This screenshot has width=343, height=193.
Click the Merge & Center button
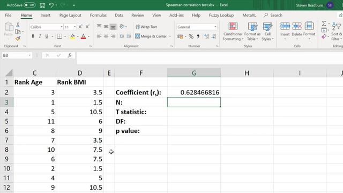(x=151, y=36)
